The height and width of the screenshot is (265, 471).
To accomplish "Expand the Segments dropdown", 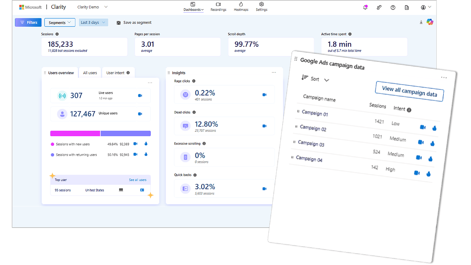I will (60, 22).
